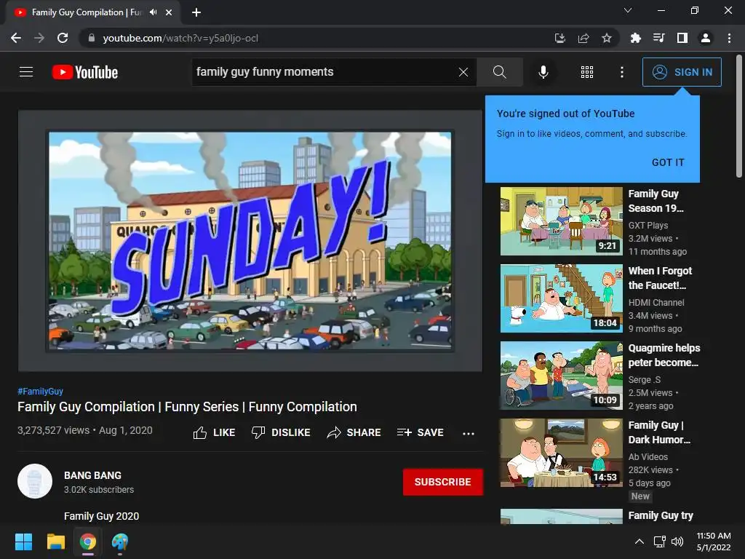Open 'Family Guy | Dark Humor' thumbnail
This screenshot has height=559, width=745.
click(x=561, y=453)
